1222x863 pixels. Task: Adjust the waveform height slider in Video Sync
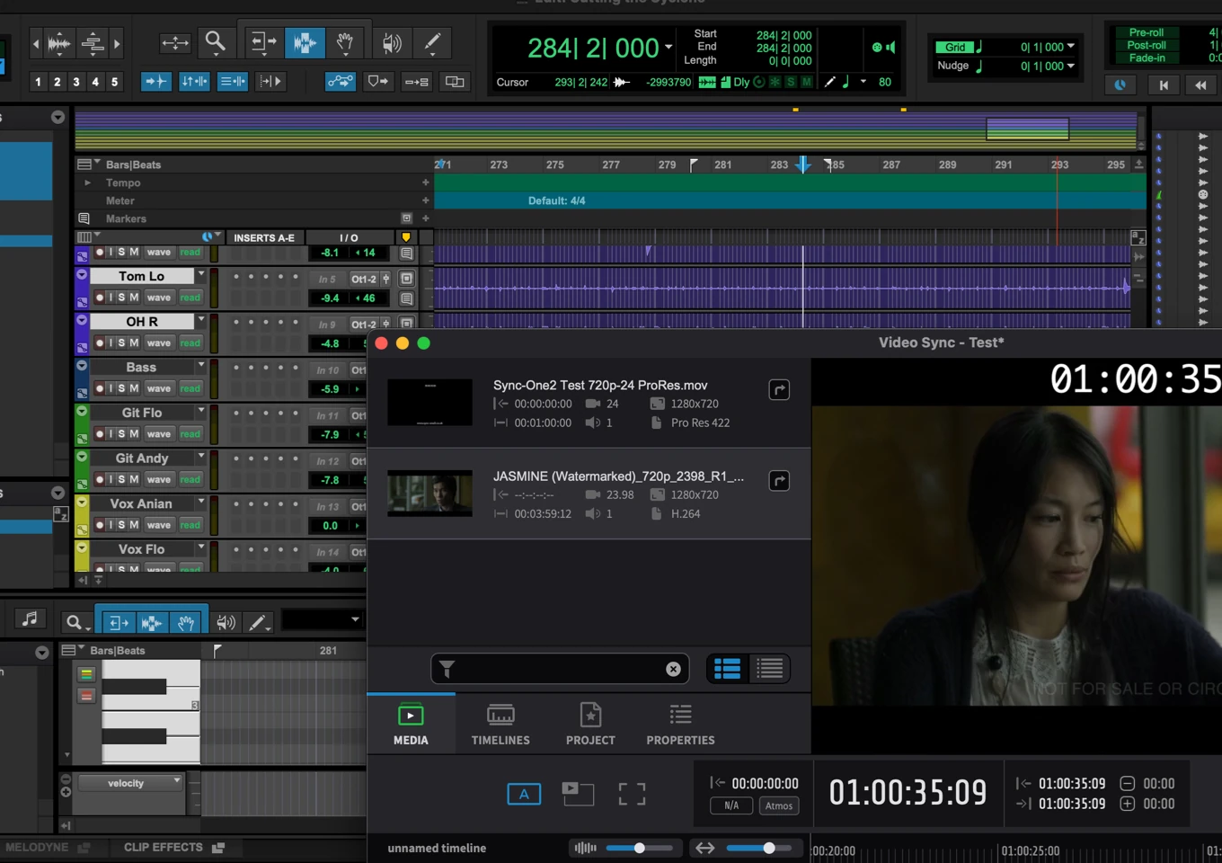[x=640, y=848]
